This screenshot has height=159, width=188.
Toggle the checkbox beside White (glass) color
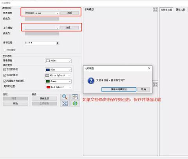[5, 75]
